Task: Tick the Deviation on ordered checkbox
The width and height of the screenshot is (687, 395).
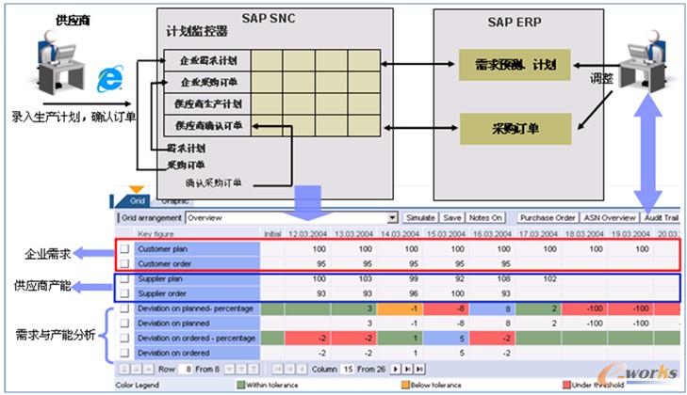Action: (124, 352)
